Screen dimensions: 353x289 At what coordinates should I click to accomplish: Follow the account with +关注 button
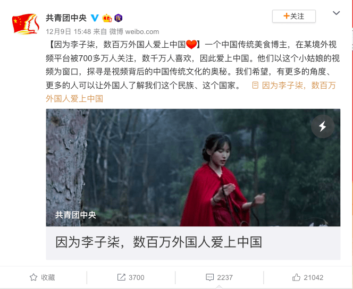294,16
